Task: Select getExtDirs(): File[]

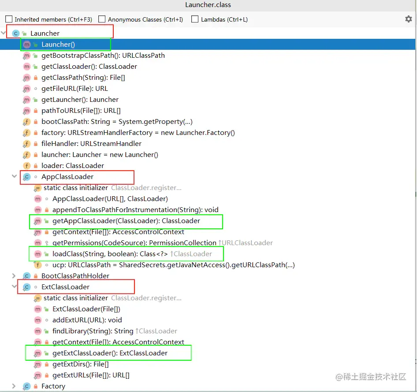Action: tap(81, 364)
